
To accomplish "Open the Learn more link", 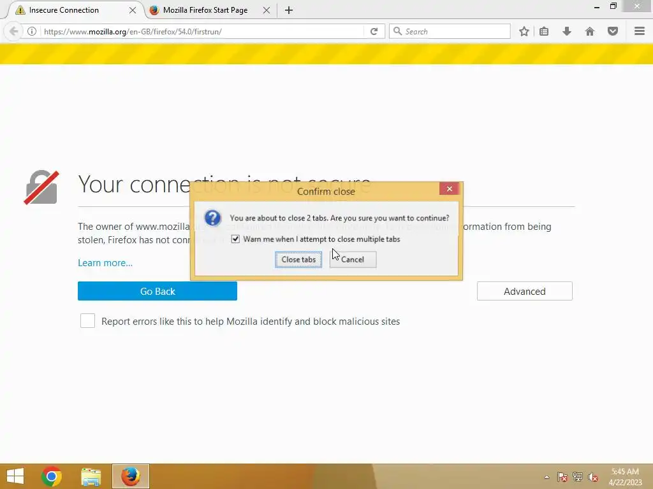I will (105, 263).
